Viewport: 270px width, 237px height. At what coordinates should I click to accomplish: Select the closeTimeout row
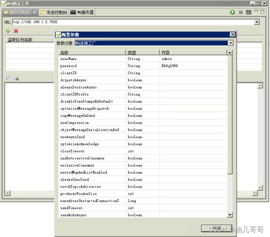click(x=143, y=151)
